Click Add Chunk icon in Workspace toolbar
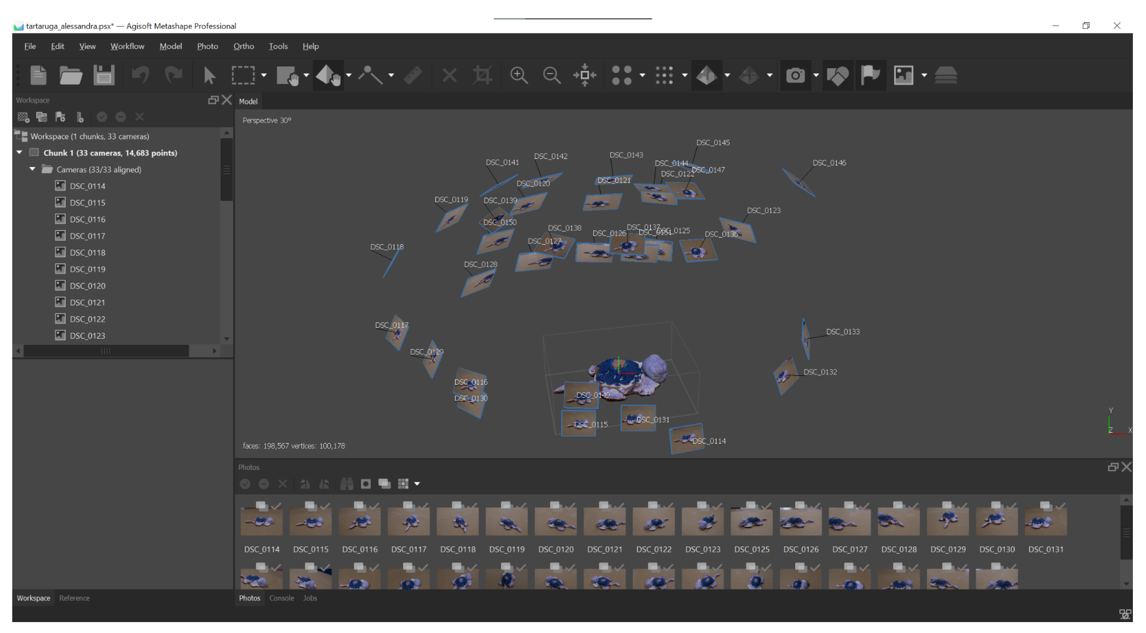This screenshot has height=633, width=1146. coord(23,117)
